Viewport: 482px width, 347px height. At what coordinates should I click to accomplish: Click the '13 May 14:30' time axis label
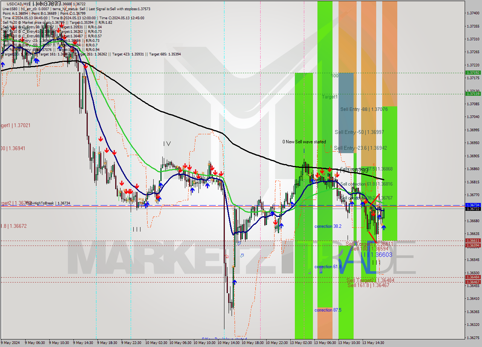point(373,343)
